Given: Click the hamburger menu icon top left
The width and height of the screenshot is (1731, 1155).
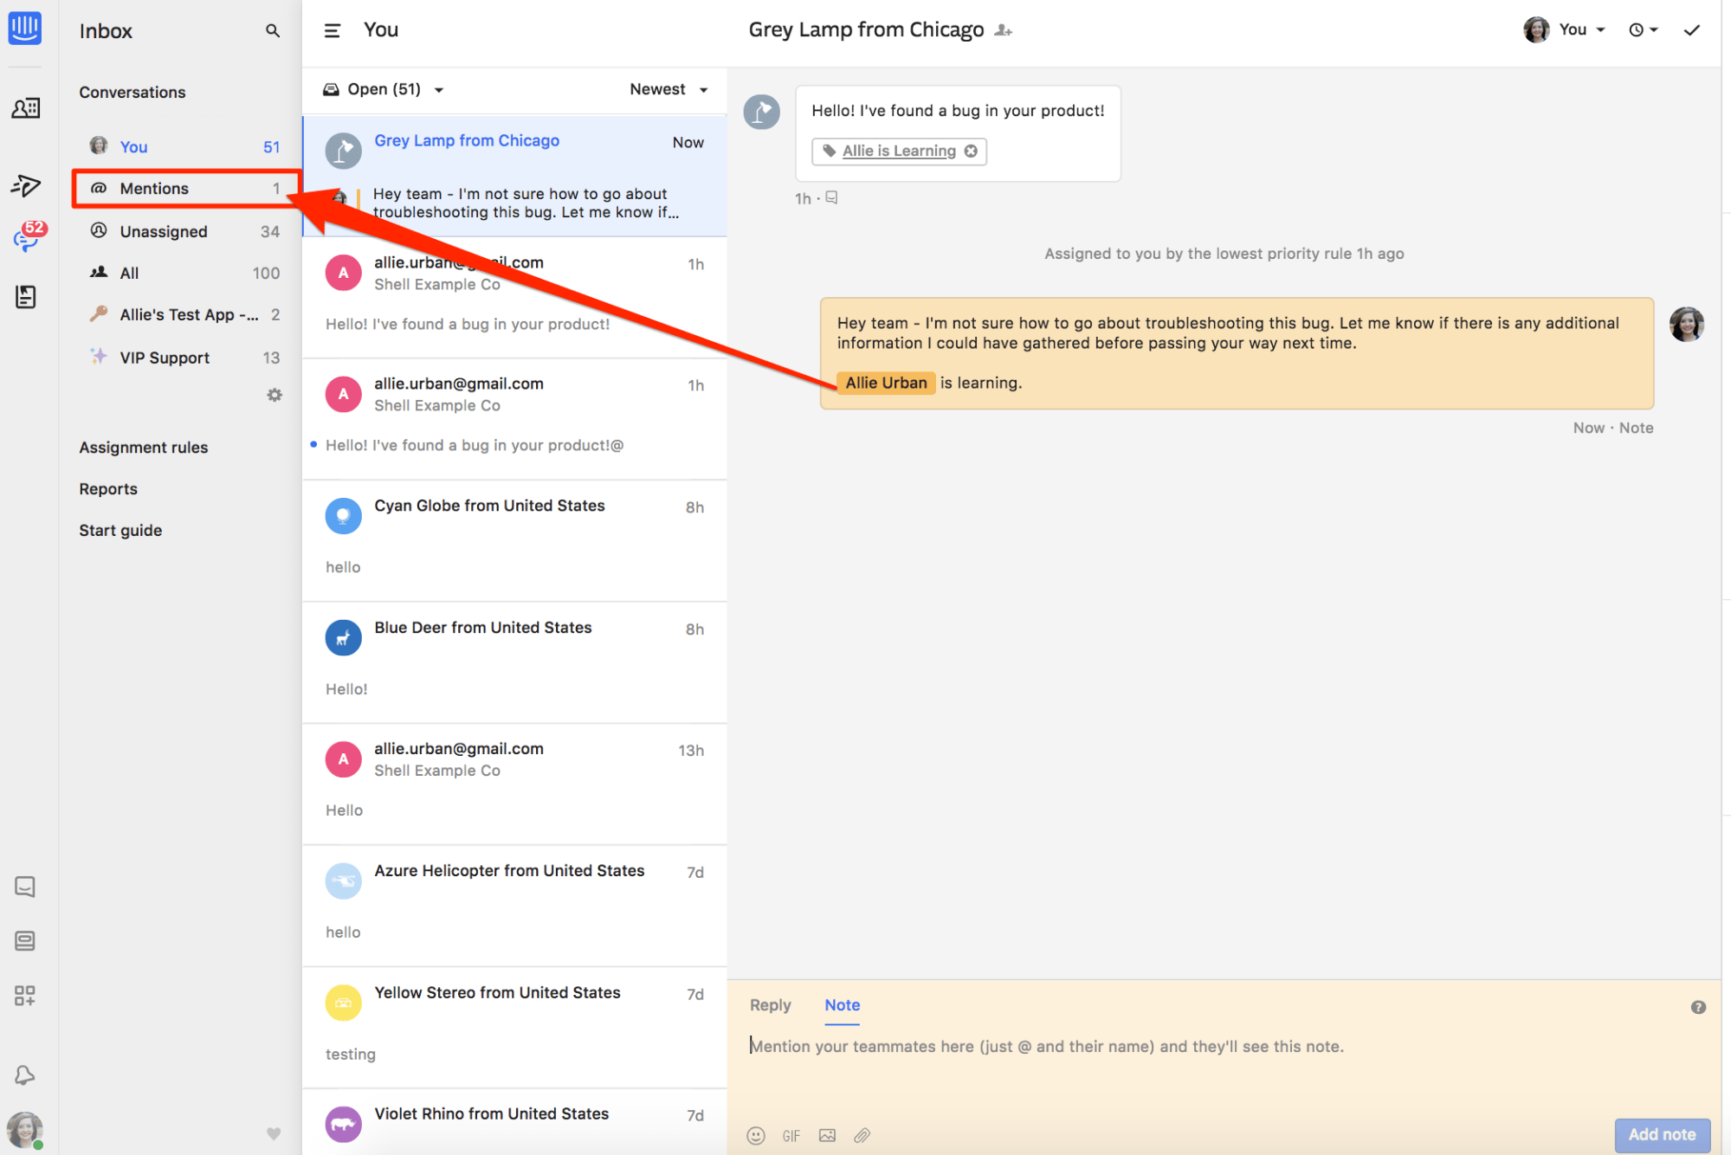Looking at the screenshot, I should (x=332, y=29).
